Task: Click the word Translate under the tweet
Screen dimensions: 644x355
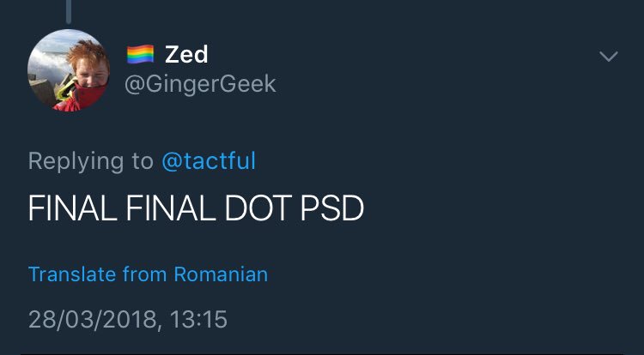Action: [72, 274]
